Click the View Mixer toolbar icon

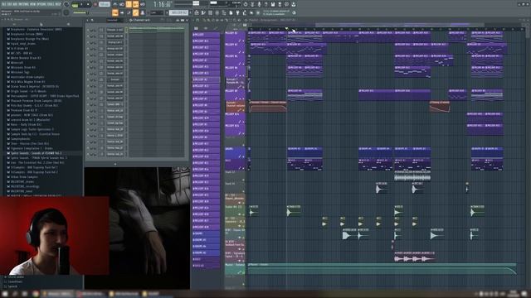coord(217,12)
